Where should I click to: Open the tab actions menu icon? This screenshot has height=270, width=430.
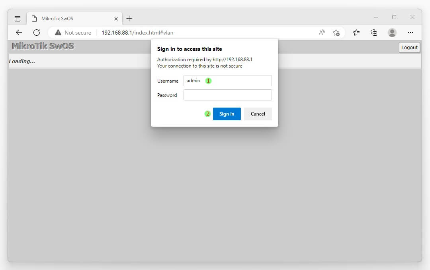point(18,19)
